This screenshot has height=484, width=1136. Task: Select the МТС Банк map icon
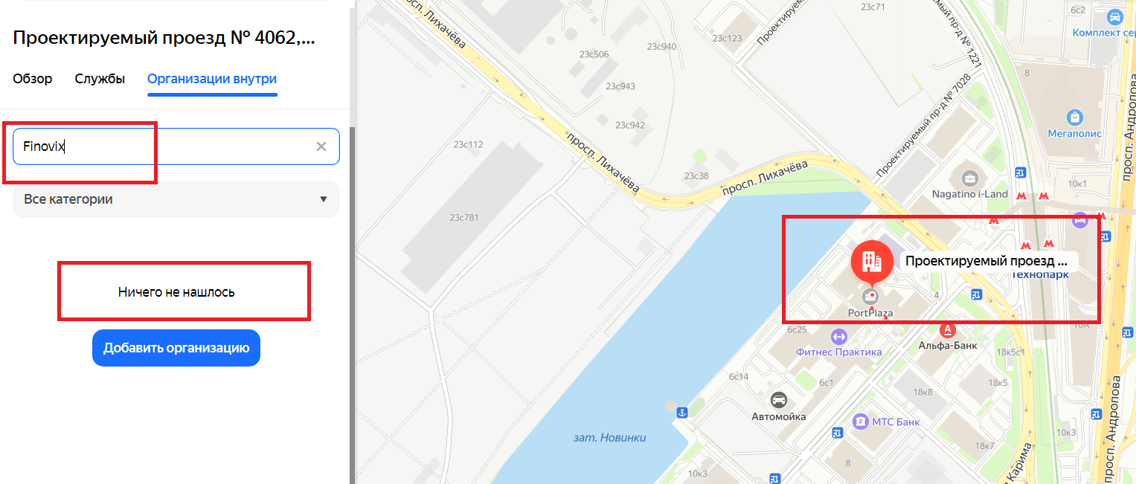coord(861,422)
